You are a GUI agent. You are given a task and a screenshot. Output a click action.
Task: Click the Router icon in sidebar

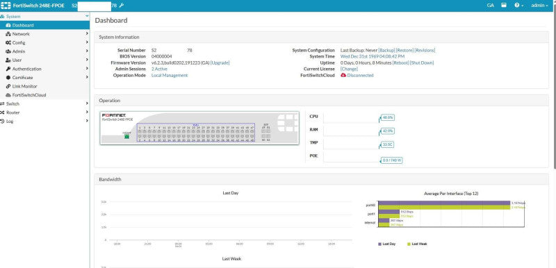coord(2,112)
